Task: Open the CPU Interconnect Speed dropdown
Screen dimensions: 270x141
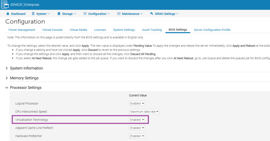Action: pos(144,112)
